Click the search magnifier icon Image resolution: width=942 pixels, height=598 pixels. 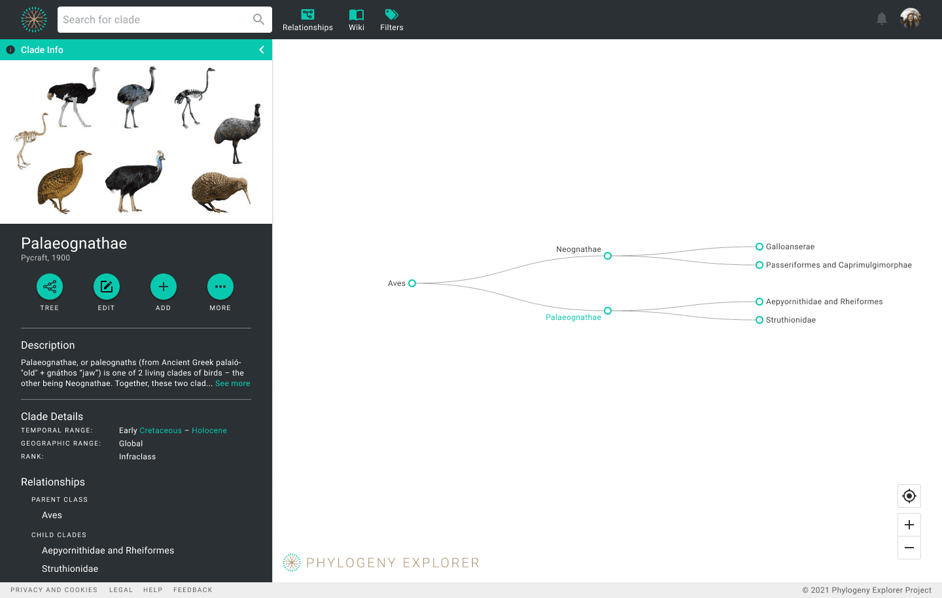pos(259,20)
